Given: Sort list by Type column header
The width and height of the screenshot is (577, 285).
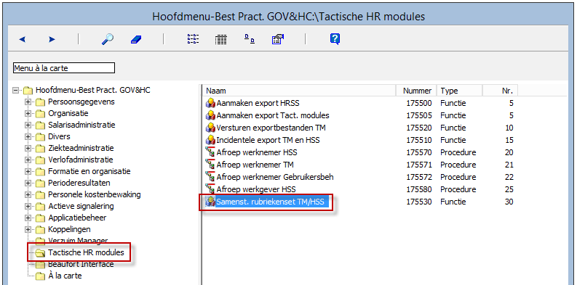Looking at the screenshot, I should coord(460,91).
